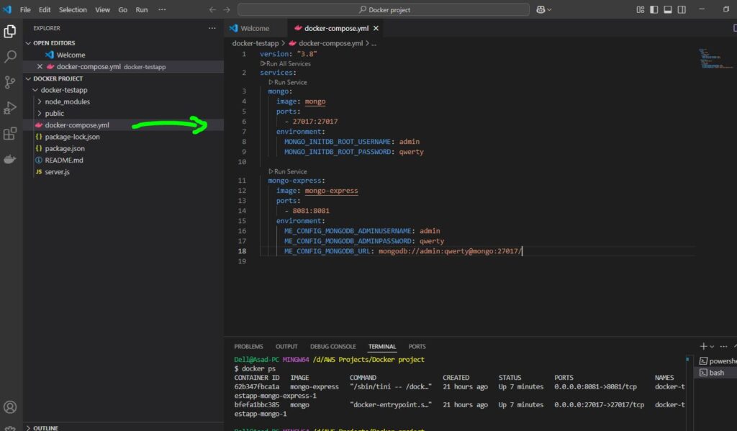Create a new terminal with plus icon
737x431 pixels.
pyautogui.click(x=703, y=346)
